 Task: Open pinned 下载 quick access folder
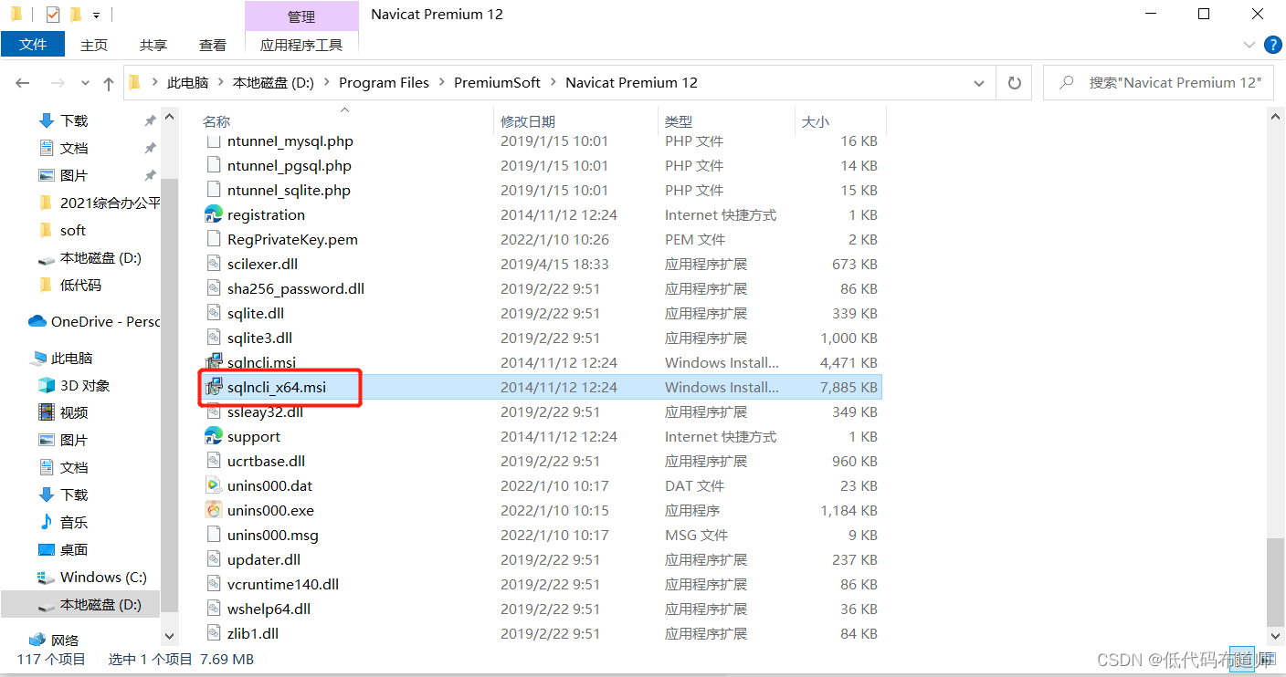[63, 120]
